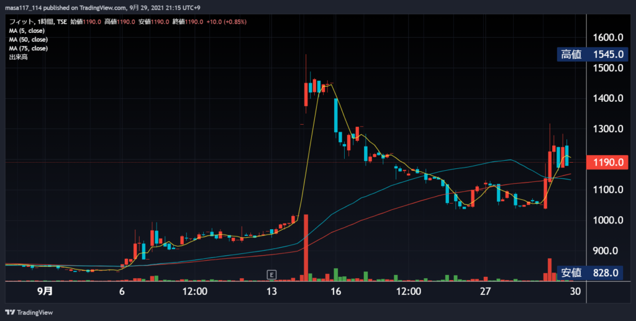The image size is (636, 321).
Task: Click the 1600.0 price axis value
Action: pos(608,38)
